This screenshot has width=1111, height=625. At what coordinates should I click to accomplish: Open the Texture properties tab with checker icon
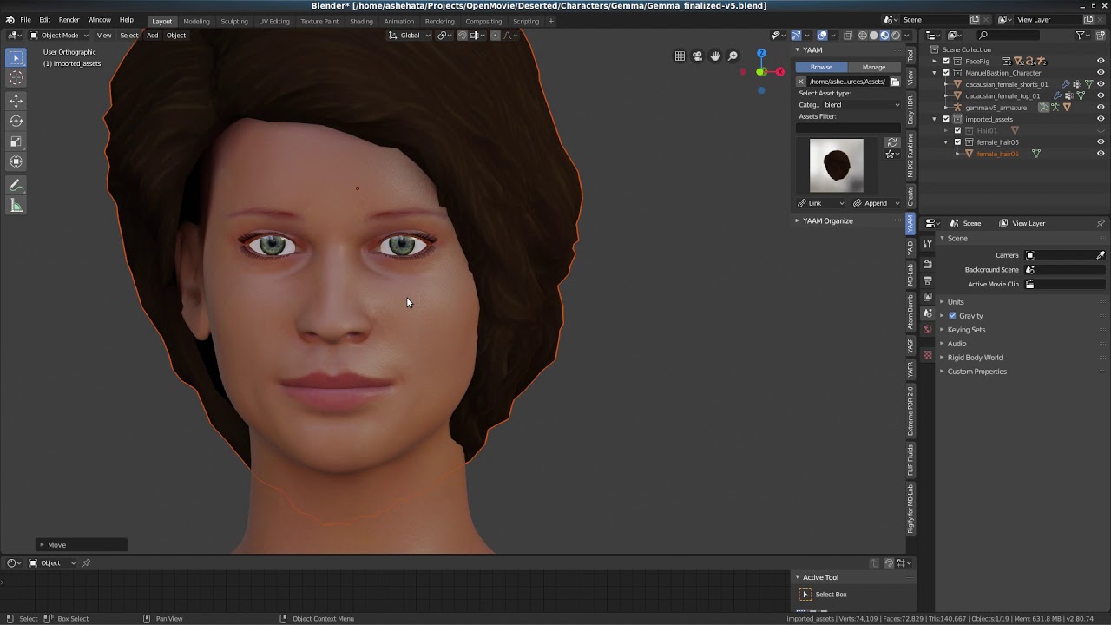click(x=928, y=355)
